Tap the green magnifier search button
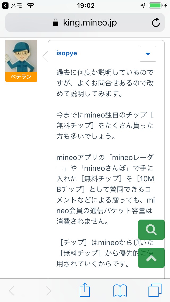Image resolution: width=170 pixels, height=302 pixels. click(151, 230)
